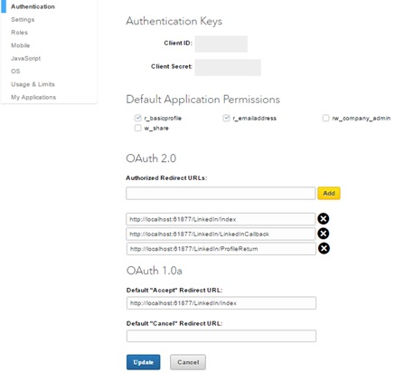Delete the ProfileReturn redirect URL
Screen dimensions: 395x373
coord(324,248)
